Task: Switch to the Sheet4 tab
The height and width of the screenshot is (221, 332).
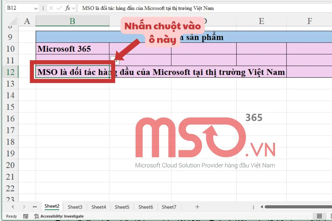Action: tap(99, 207)
